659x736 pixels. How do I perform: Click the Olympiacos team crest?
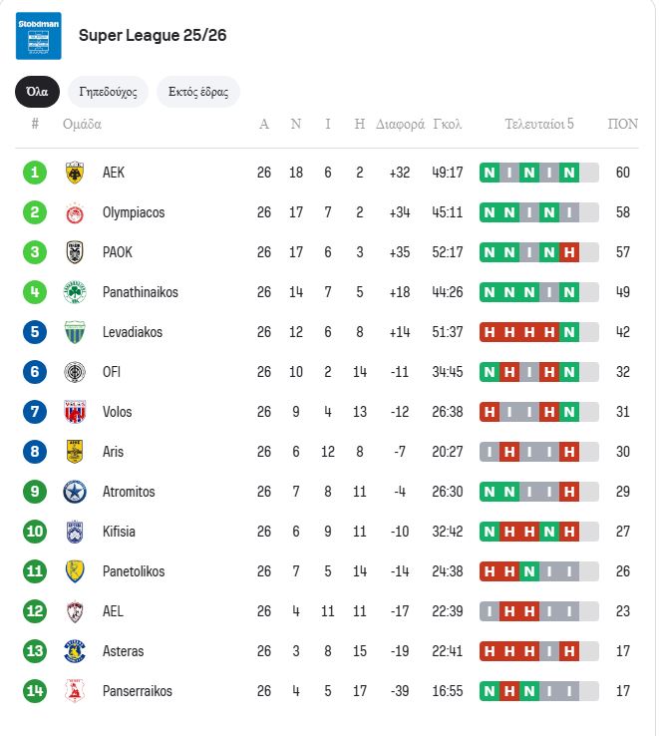click(74, 212)
